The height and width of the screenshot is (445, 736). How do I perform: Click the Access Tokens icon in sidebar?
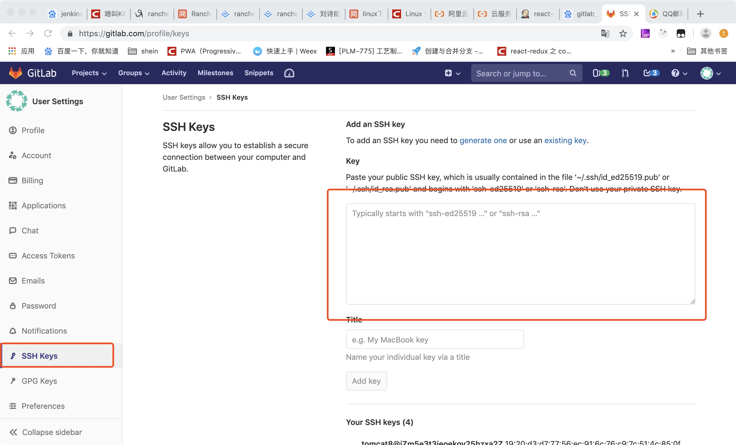coord(13,256)
